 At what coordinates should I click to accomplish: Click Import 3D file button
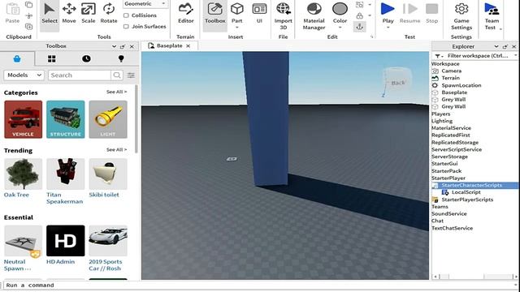284,16
